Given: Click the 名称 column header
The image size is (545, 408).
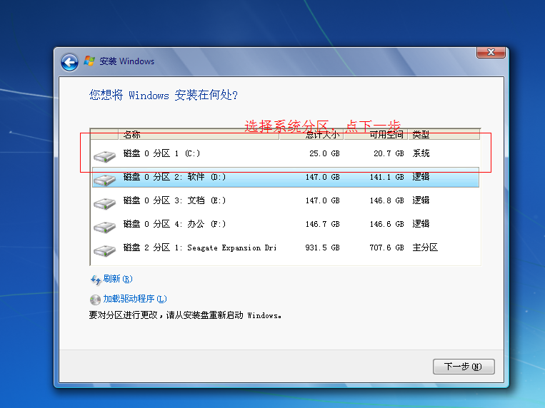Looking at the screenshot, I should pos(199,134).
